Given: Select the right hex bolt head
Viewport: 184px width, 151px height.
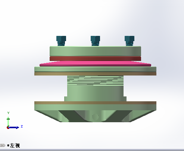Looking at the screenshot, I should [x=130, y=38].
